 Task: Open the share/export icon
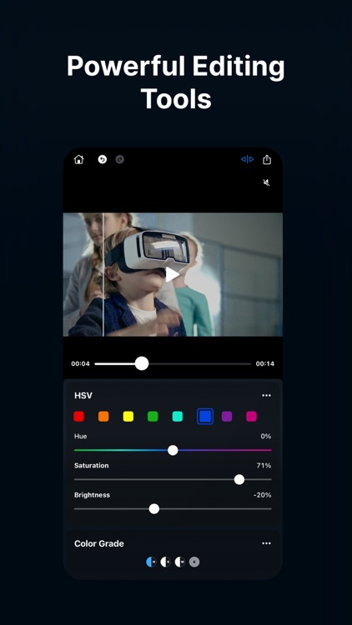(267, 159)
